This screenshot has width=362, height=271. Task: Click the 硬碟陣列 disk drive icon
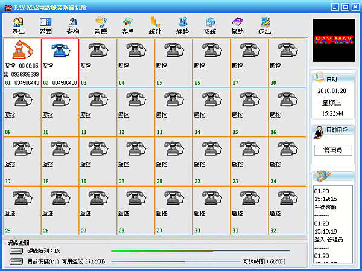click(x=16, y=251)
